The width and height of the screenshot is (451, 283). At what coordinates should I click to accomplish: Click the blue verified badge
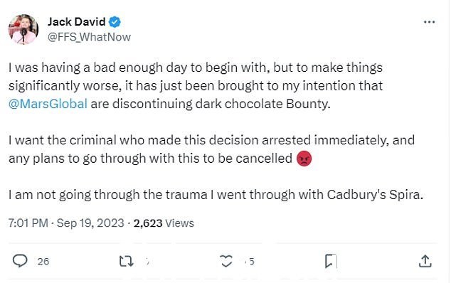pyautogui.click(x=115, y=22)
